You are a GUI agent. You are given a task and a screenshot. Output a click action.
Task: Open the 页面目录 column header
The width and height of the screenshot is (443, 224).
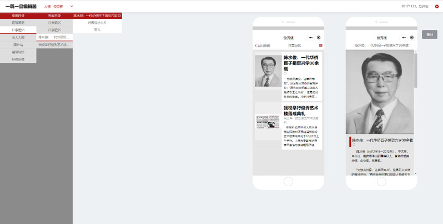[18, 16]
